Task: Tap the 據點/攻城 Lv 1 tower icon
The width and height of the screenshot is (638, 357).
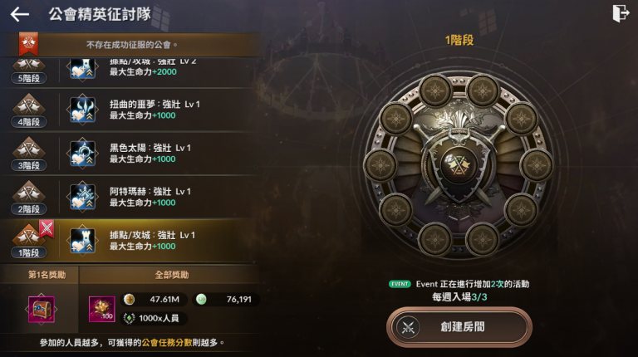Action: tap(82, 241)
